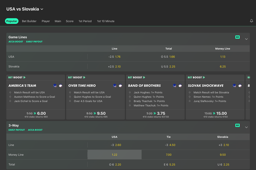Select 3-Way Tie -3 line at 4.50
This screenshot has height=170, width=256.
[x=168, y=145]
